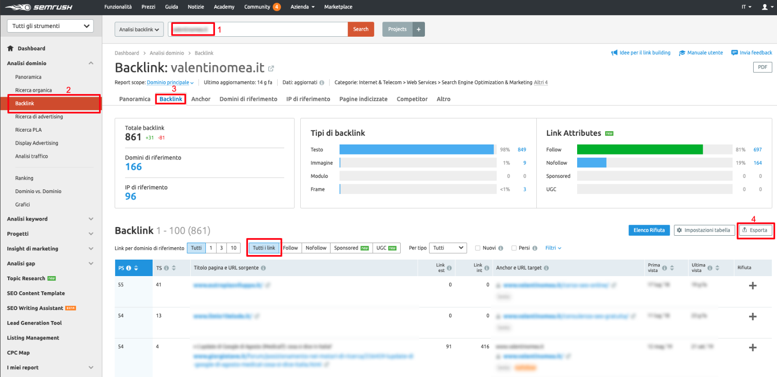Open Ricerca organica in sidebar
This screenshot has height=377, width=777.
(33, 90)
